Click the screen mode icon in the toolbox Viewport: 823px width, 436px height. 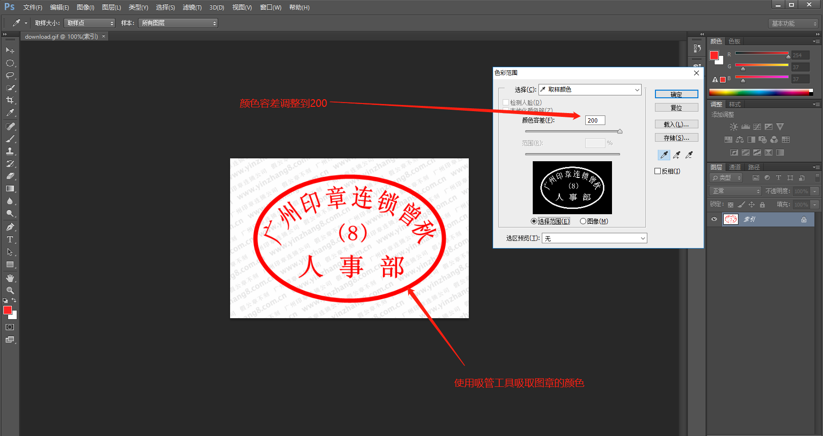[x=10, y=340]
